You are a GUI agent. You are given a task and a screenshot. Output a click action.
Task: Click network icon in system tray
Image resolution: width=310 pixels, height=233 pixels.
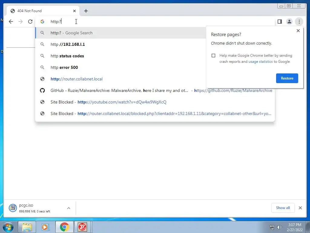click(x=272, y=227)
